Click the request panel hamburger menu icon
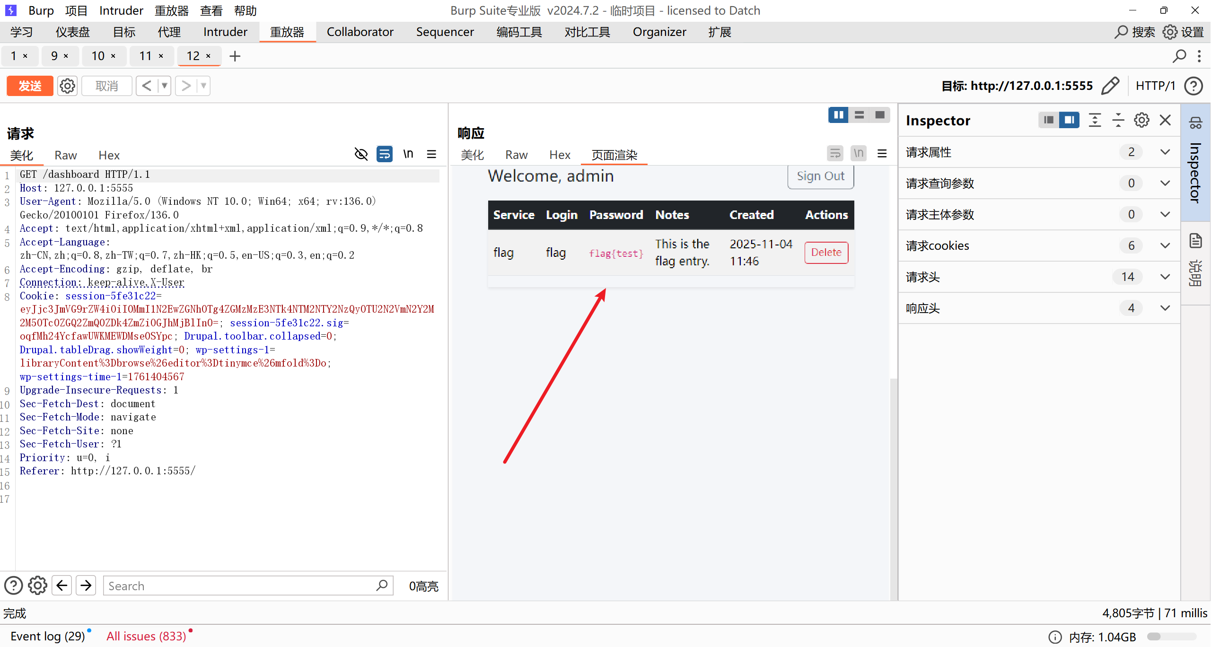 tap(431, 154)
